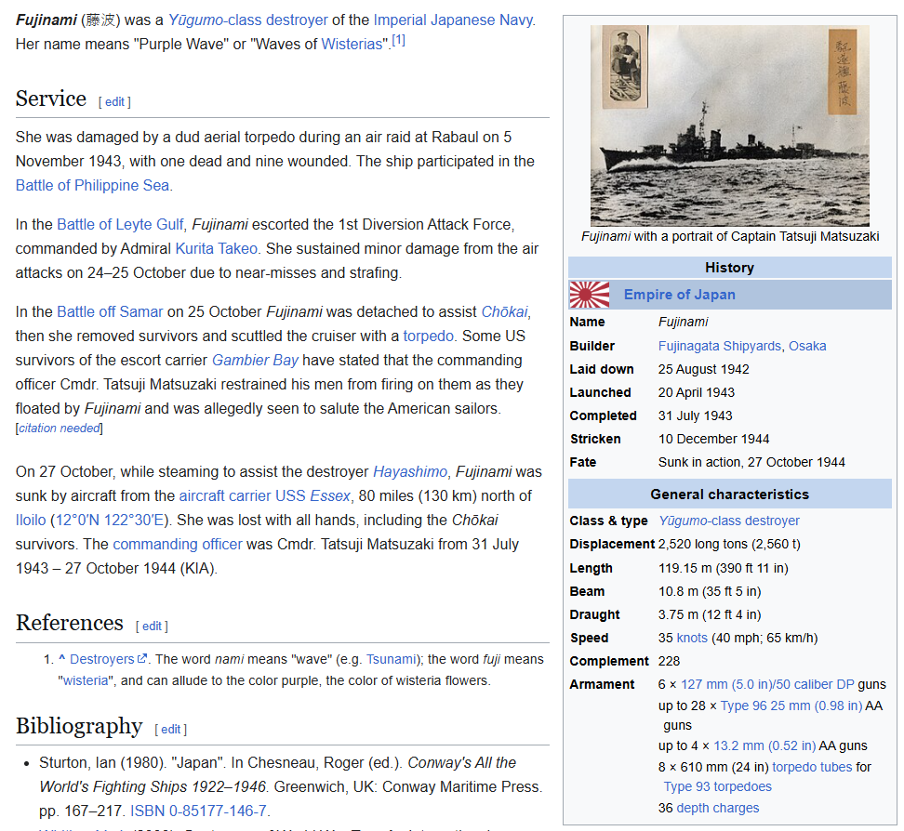Open 127 mm (5.0 in)/50 caliber DP link
Screen dimensions: 904x831
pyautogui.click(x=767, y=685)
